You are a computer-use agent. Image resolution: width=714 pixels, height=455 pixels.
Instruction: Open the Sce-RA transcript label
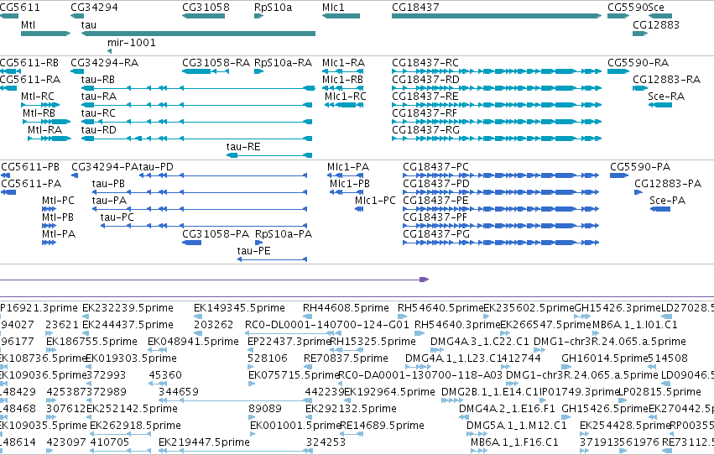point(666,96)
